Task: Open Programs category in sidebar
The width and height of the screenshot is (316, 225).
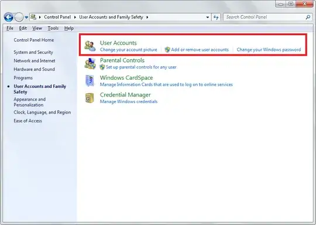Action: [x=23, y=78]
